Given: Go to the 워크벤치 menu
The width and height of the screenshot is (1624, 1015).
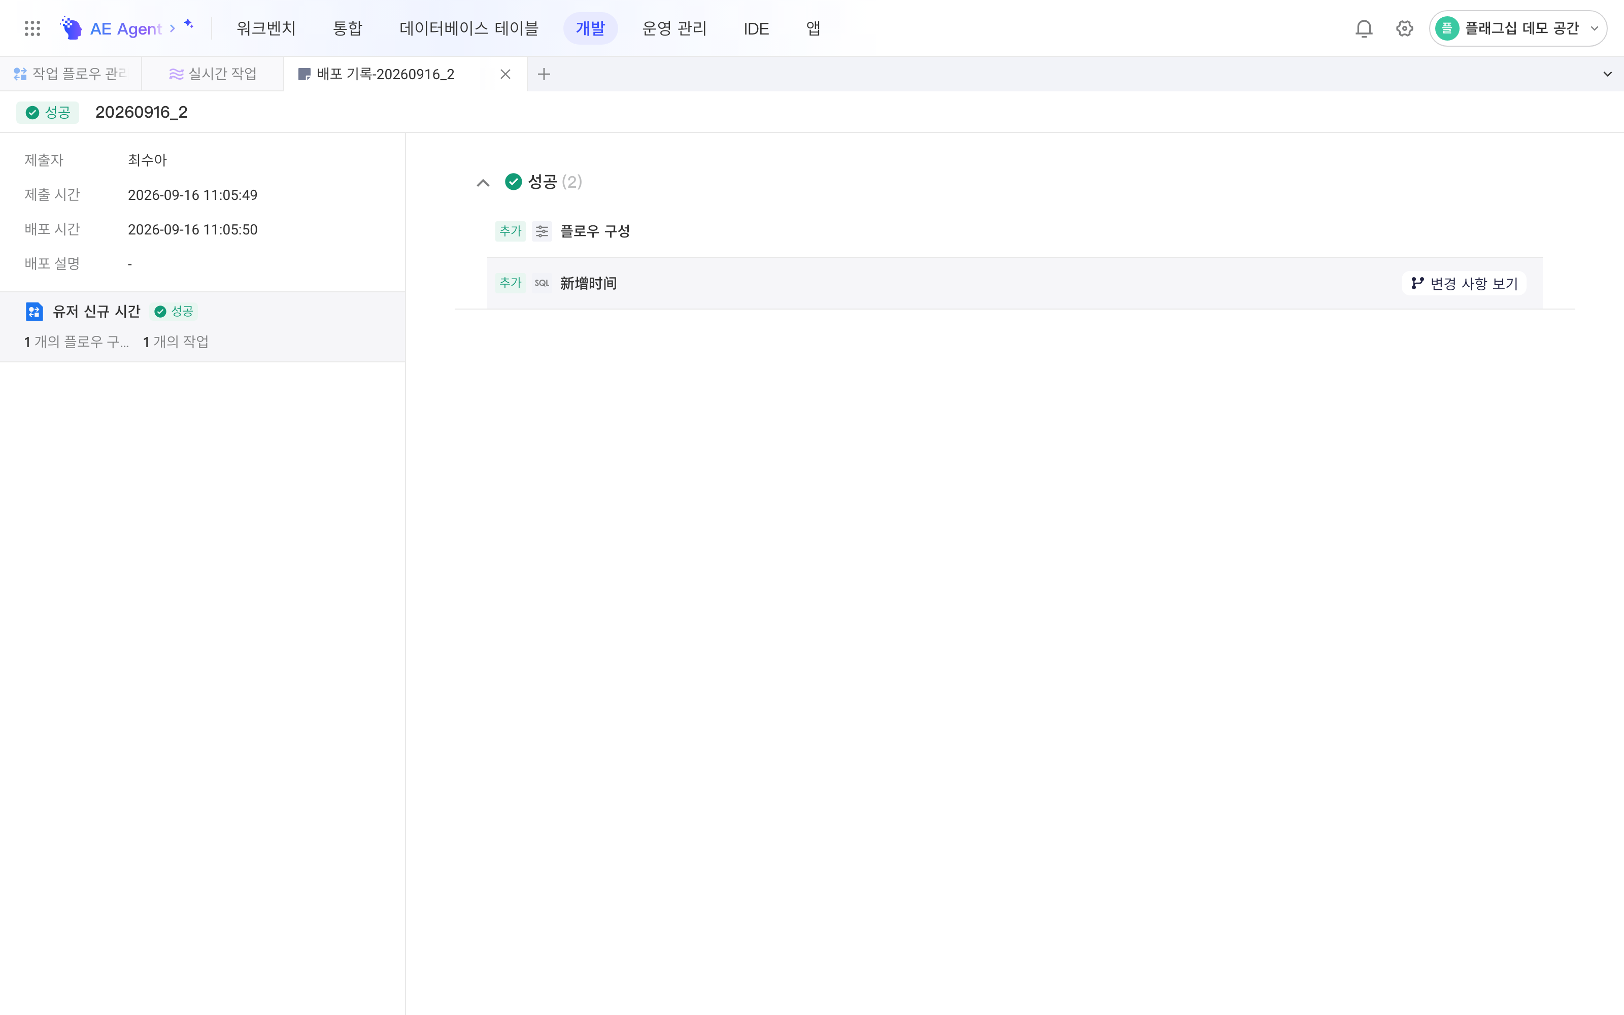Looking at the screenshot, I should (266, 28).
